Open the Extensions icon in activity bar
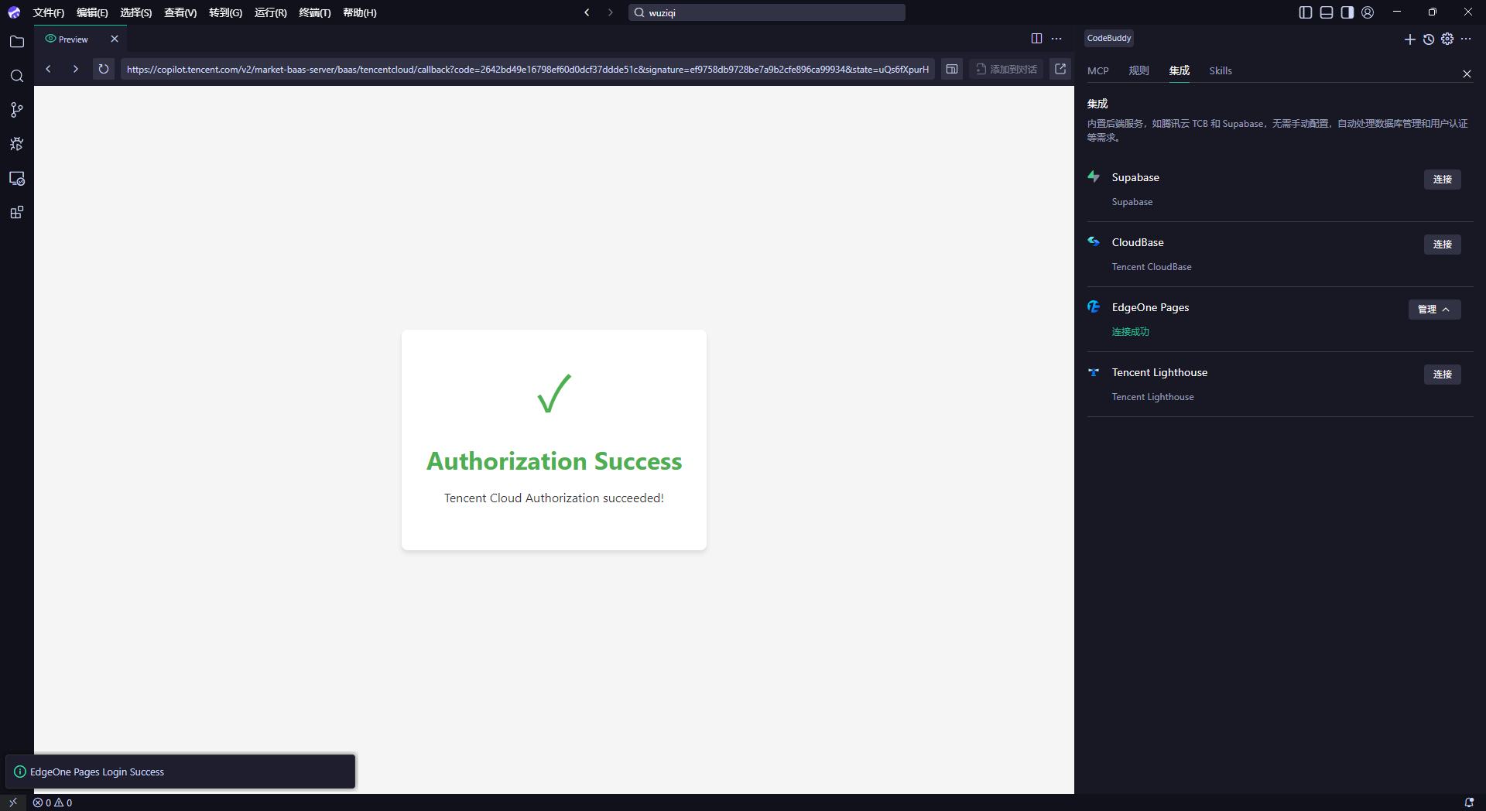 tap(16, 212)
